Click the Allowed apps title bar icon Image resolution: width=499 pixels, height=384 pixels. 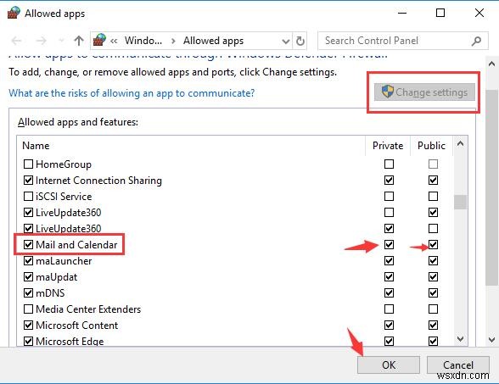[14, 13]
